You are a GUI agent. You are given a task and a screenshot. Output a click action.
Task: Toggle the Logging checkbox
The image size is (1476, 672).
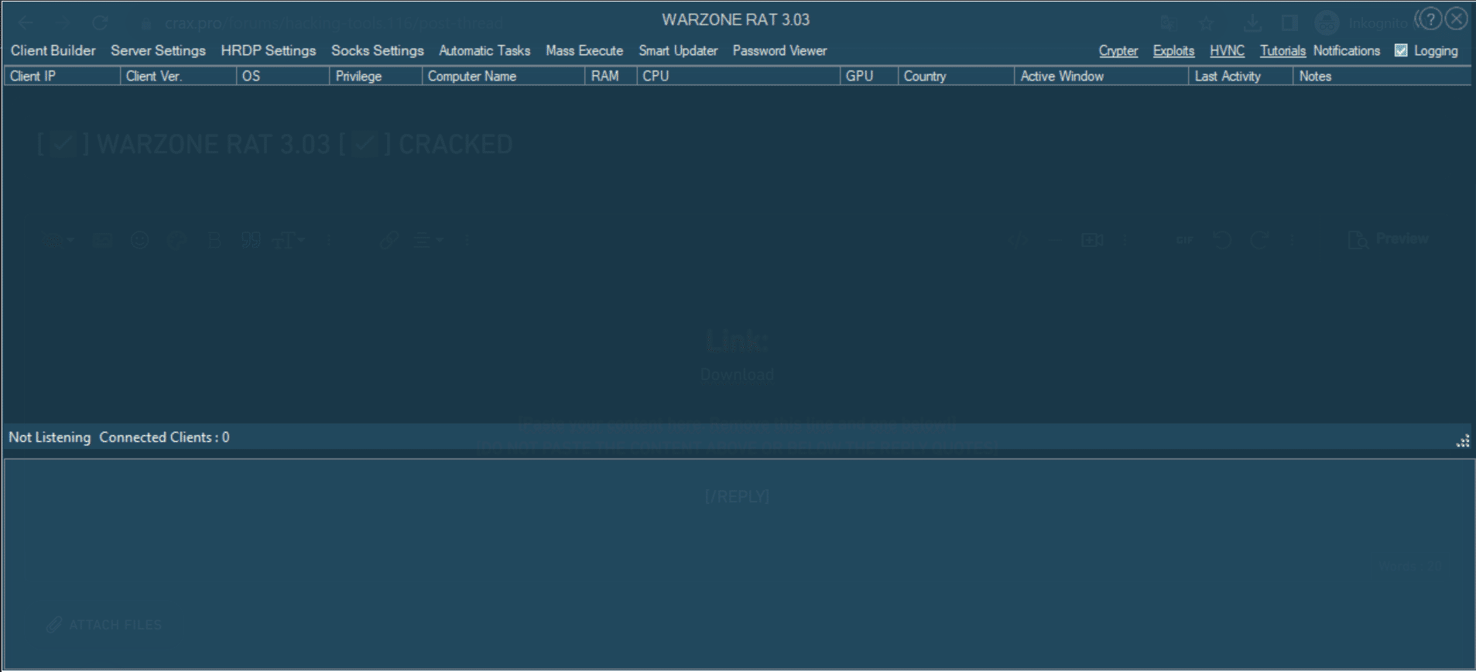point(1401,50)
